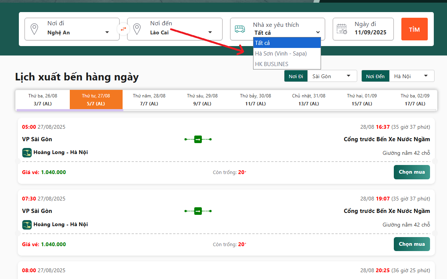Switch to Chủ nhật, 31/08 date tab

(x=309, y=100)
